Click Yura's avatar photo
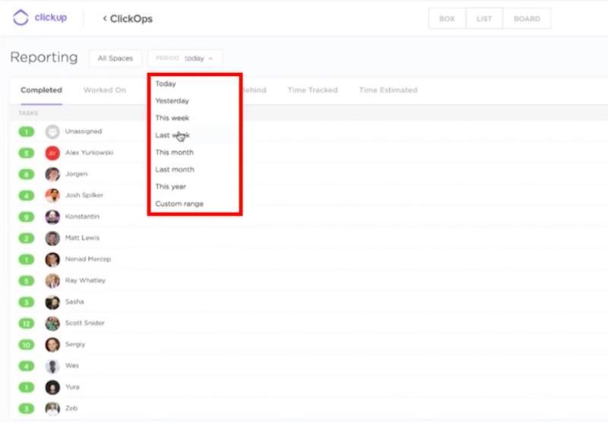 (x=52, y=387)
